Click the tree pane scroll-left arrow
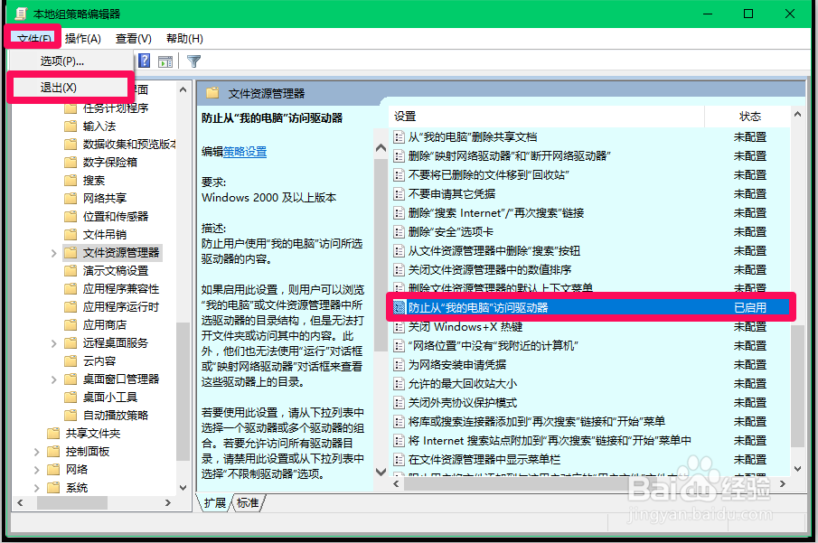The image size is (818, 543). click(20, 503)
